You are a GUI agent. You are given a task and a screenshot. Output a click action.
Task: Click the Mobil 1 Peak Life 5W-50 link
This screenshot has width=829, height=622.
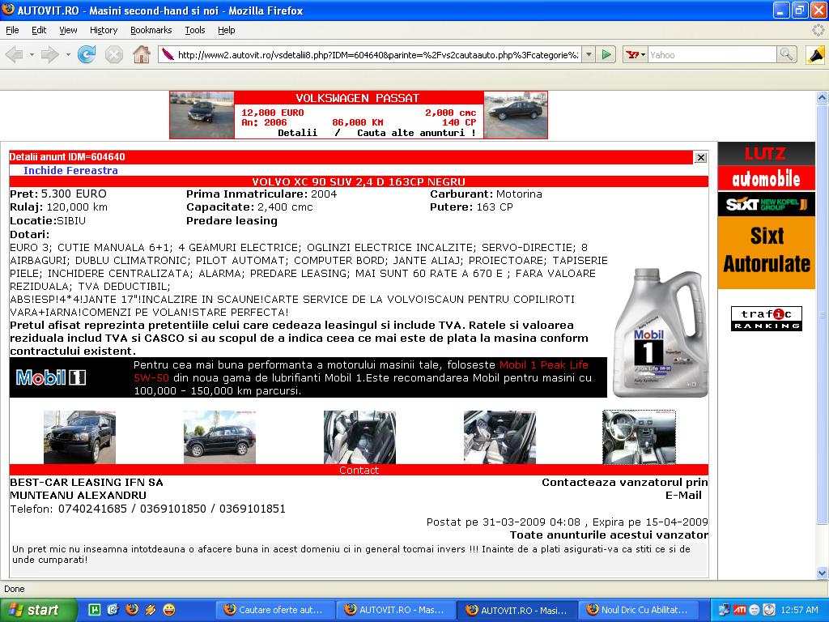pyautogui.click(x=361, y=371)
